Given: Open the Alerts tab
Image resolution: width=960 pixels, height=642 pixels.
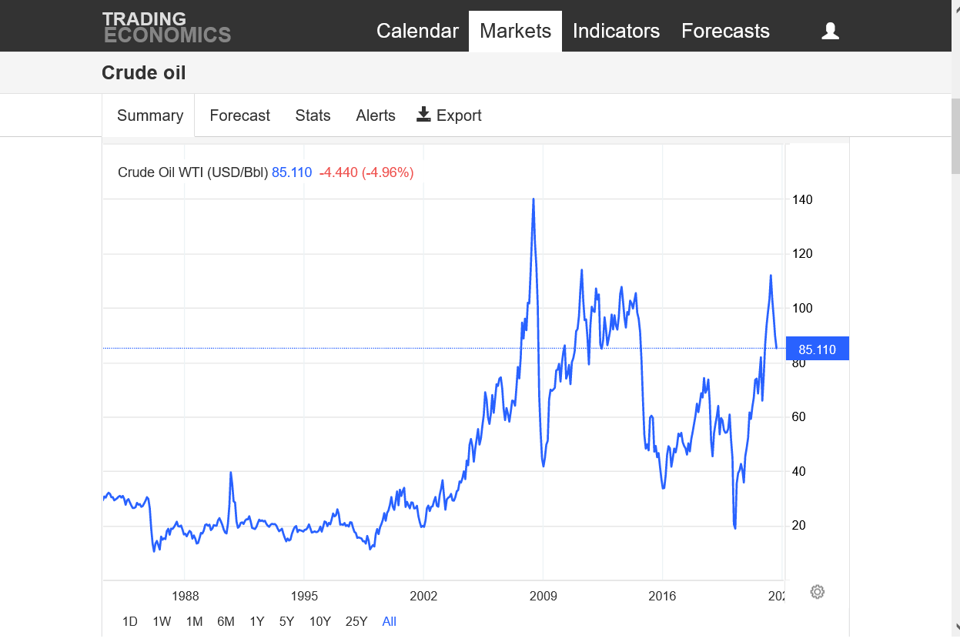Looking at the screenshot, I should click(375, 115).
